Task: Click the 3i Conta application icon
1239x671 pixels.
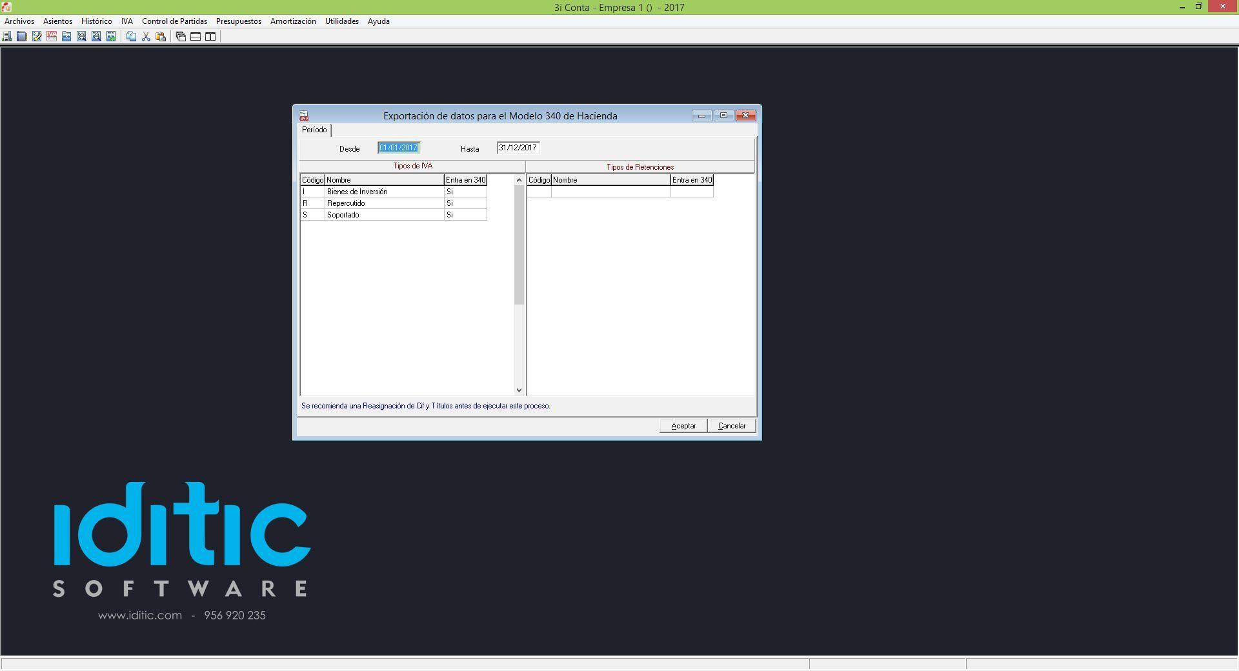Action: [x=6, y=6]
